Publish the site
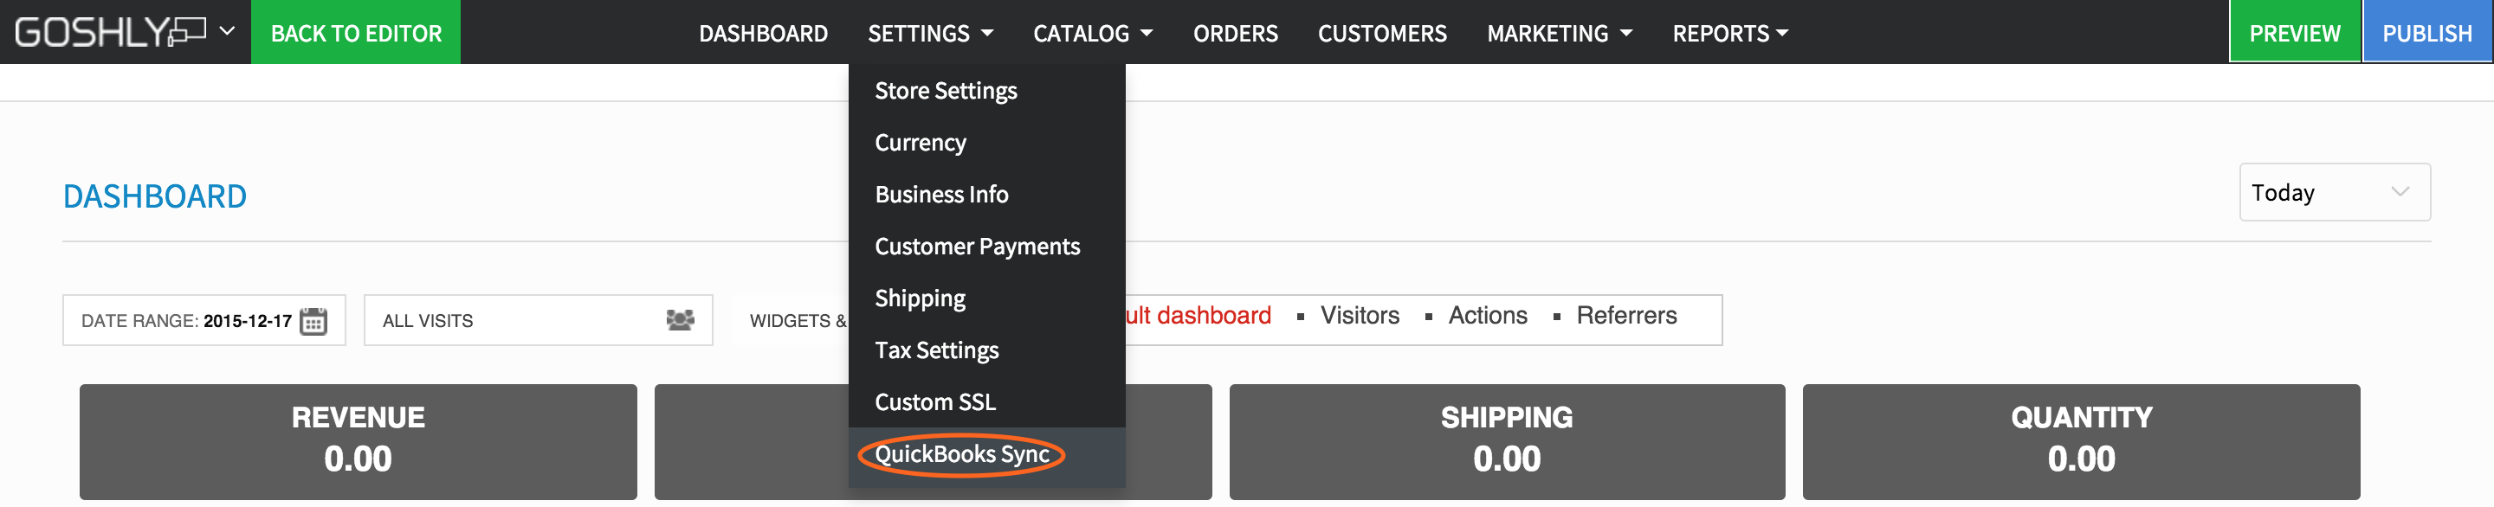 pyautogui.click(x=2426, y=32)
